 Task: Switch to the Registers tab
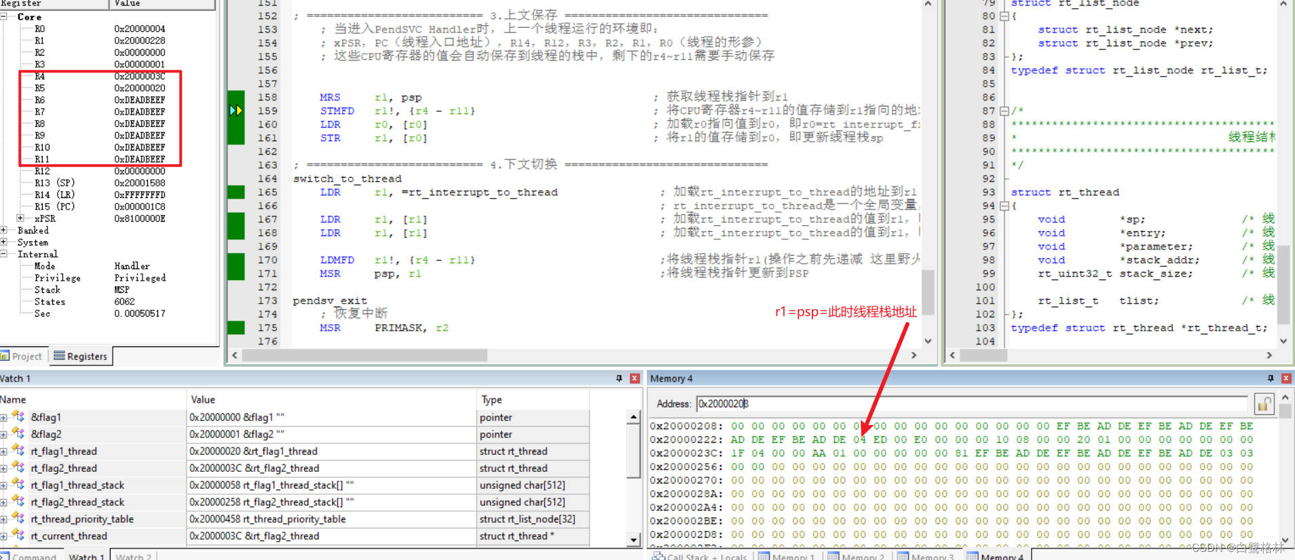coord(81,356)
